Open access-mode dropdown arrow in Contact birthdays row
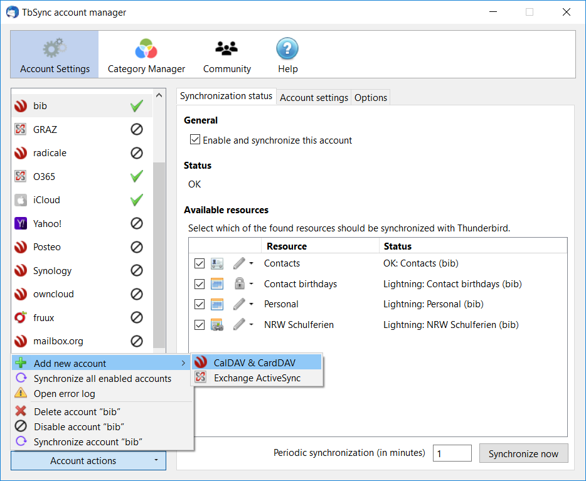 point(252,284)
